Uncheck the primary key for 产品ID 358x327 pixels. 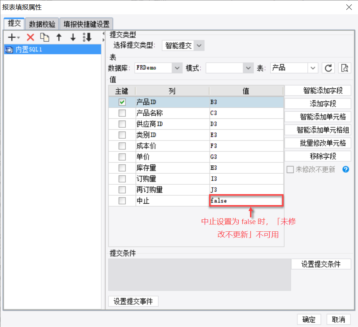122,102
